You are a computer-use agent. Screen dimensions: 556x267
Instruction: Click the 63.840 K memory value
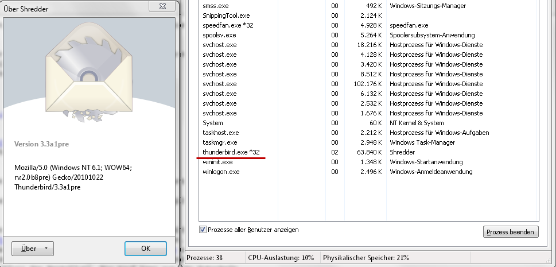pos(370,152)
